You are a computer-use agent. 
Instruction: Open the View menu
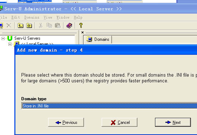point(48,17)
